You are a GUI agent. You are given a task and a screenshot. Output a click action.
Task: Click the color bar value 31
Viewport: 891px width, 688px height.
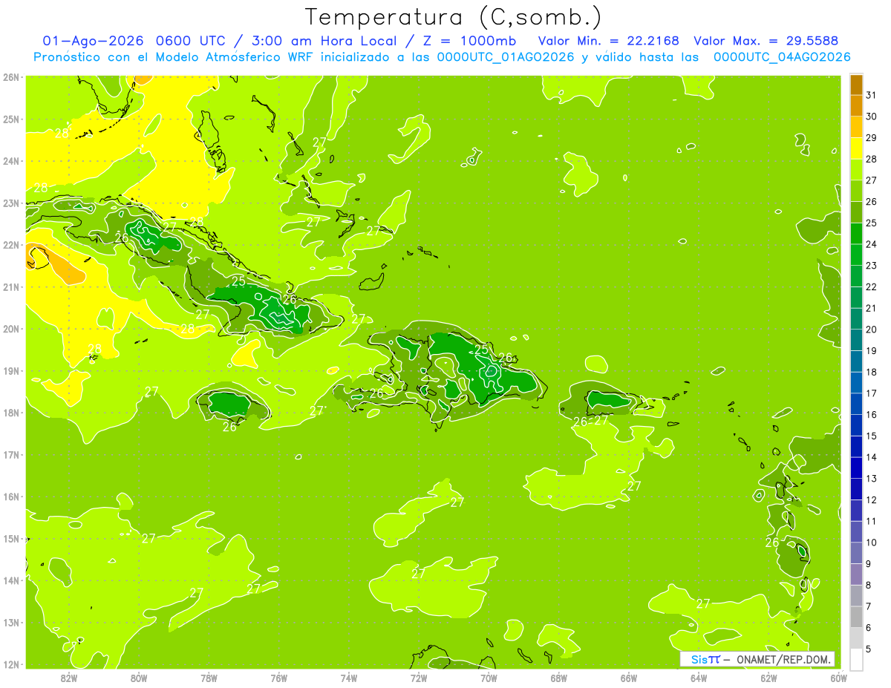coord(871,95)
